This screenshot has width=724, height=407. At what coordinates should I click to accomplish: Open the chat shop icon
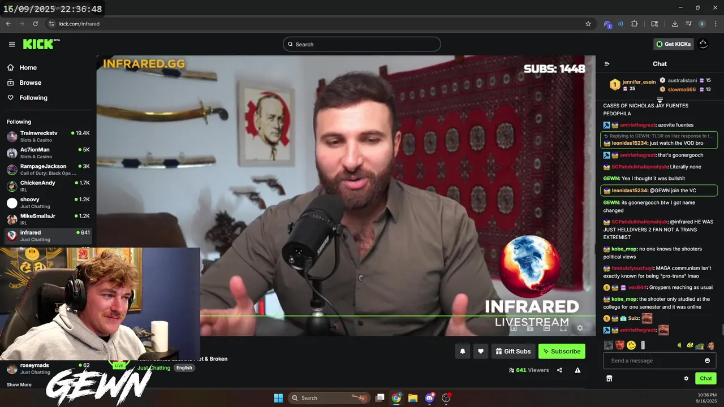coord(609,378)
